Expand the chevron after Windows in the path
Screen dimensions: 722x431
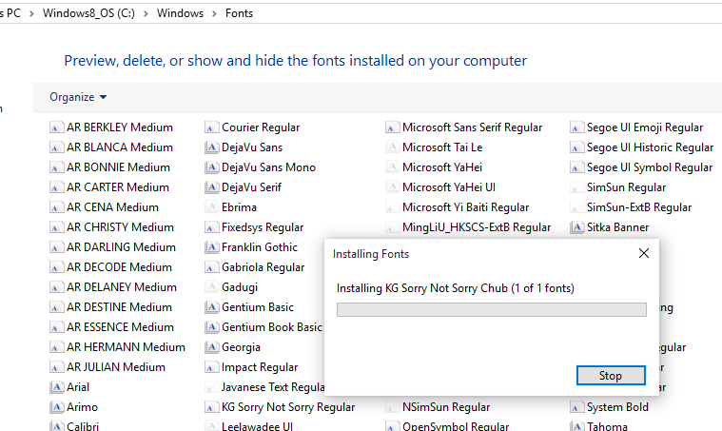[x=214, y=13]
